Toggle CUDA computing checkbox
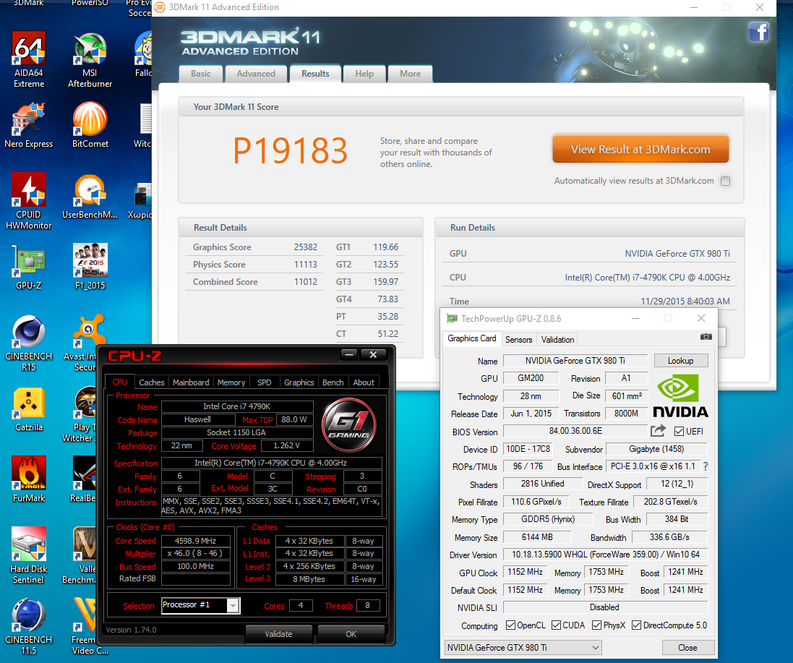 tap(557, 625)
